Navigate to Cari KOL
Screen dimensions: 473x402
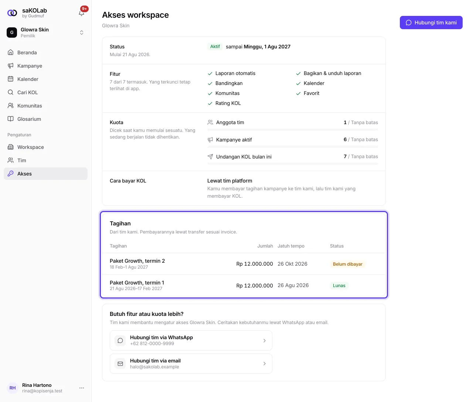tap(46, 92)
